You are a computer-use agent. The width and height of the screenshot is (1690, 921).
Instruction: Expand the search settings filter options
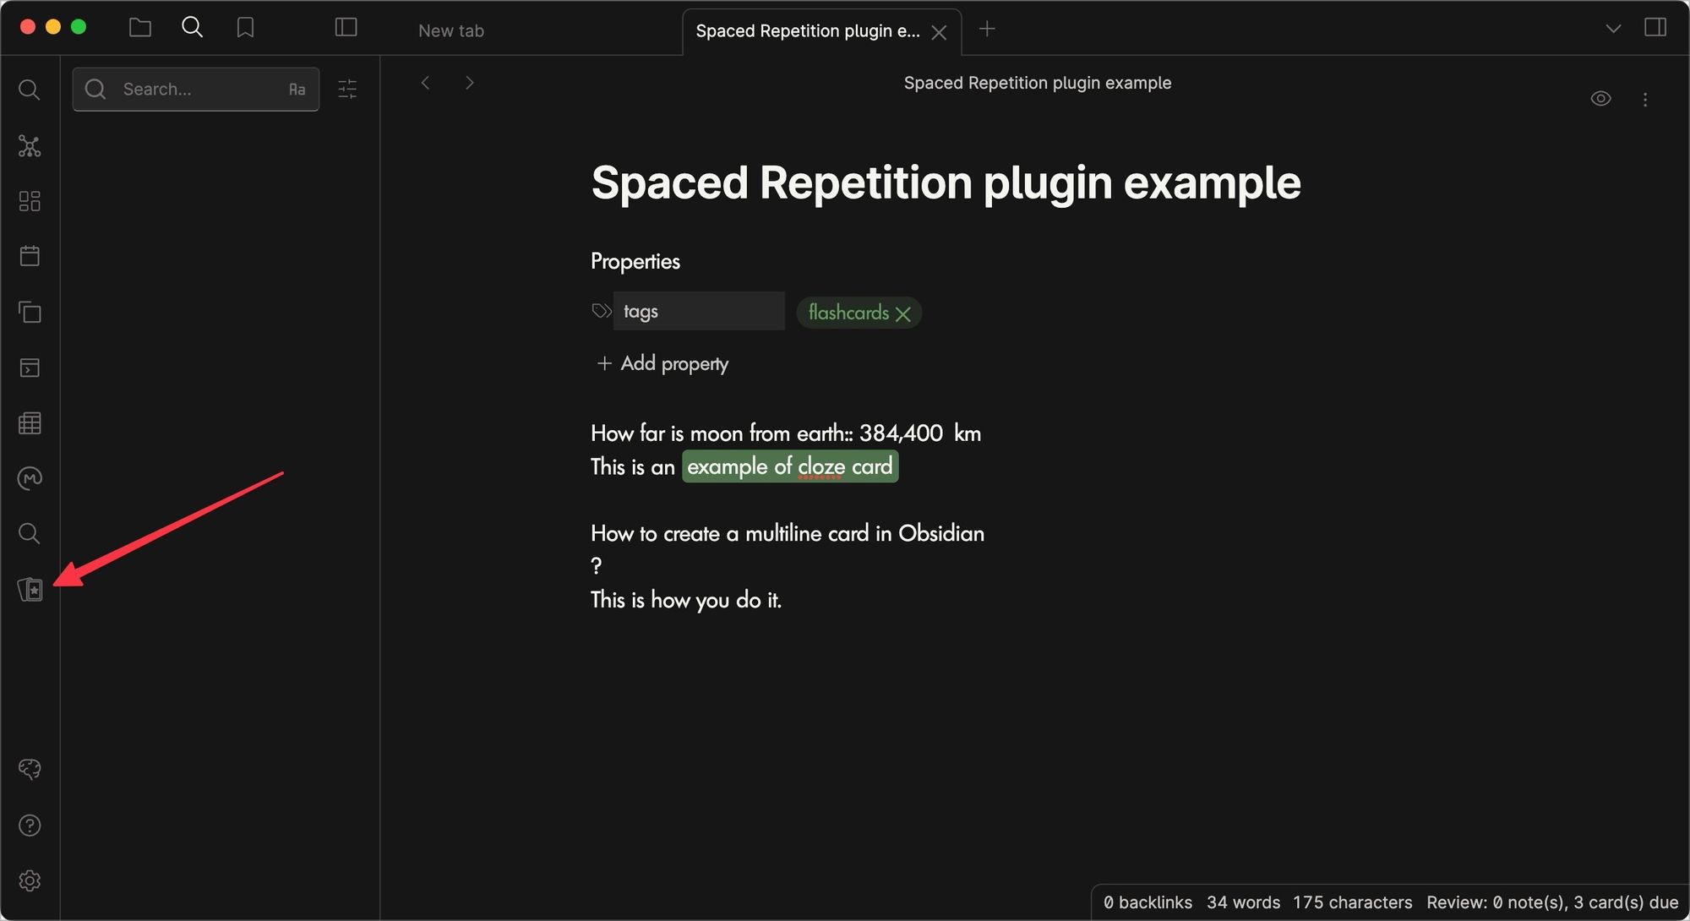347,90
